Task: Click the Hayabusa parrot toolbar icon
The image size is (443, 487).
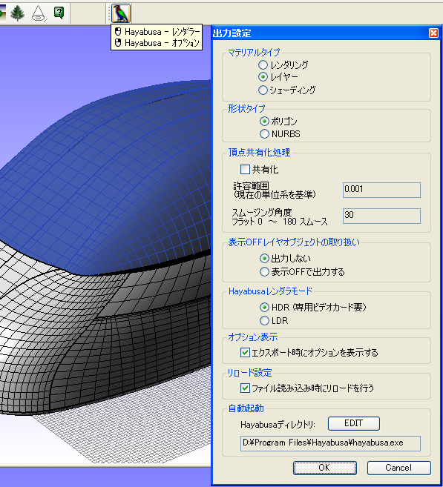Action: coord(121,13)
